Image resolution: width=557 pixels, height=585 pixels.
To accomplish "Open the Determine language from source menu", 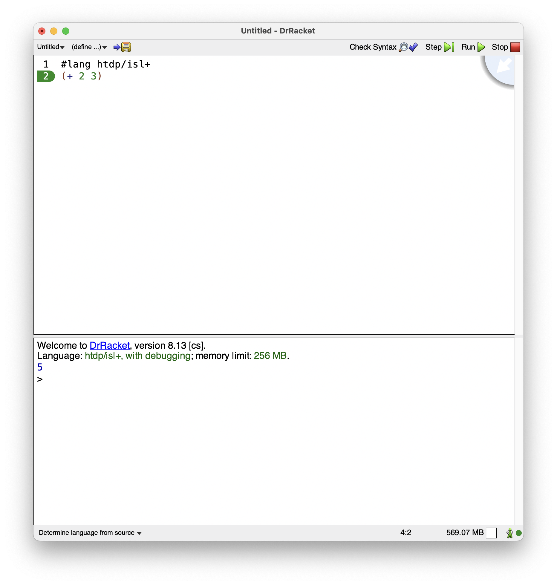I will 90,533.
